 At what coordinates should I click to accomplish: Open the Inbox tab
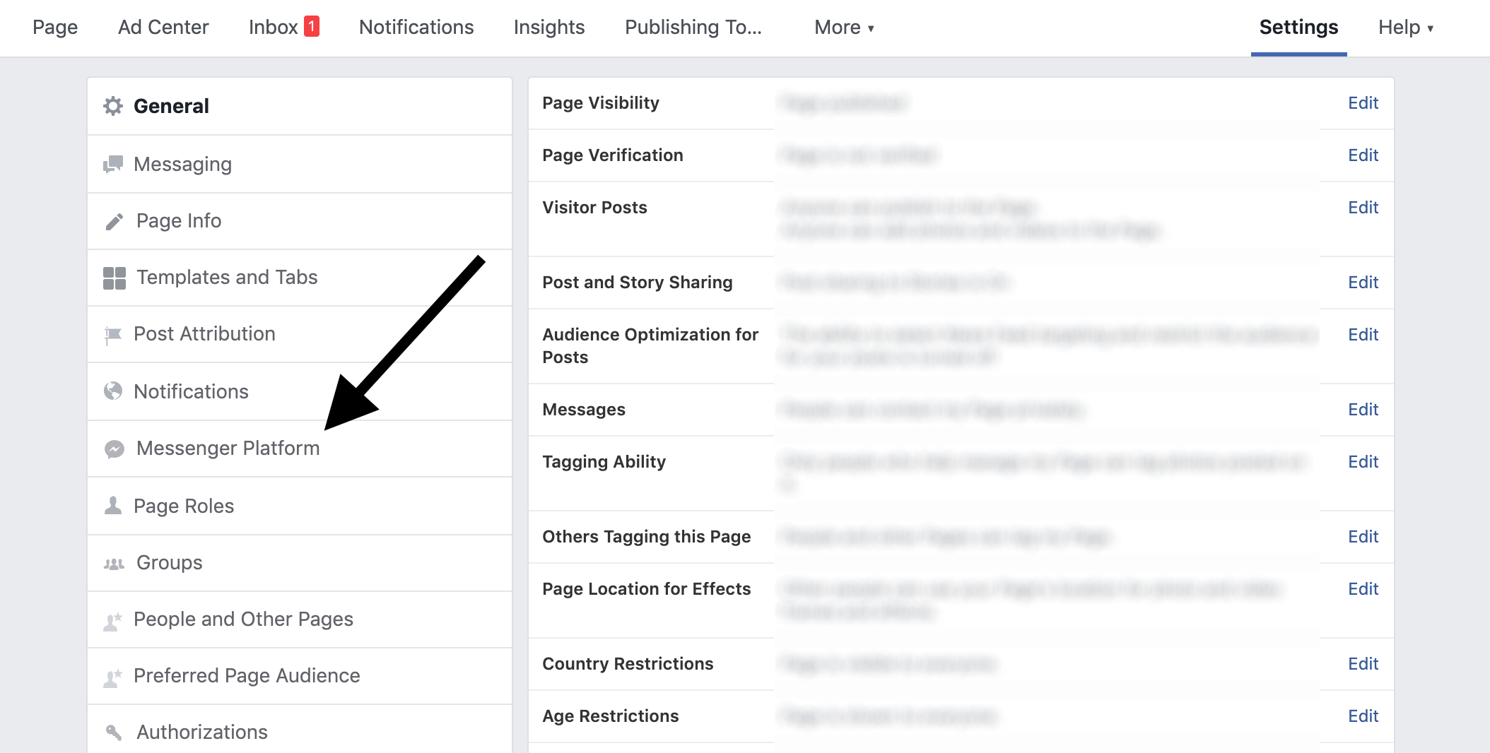coord(284,27)
